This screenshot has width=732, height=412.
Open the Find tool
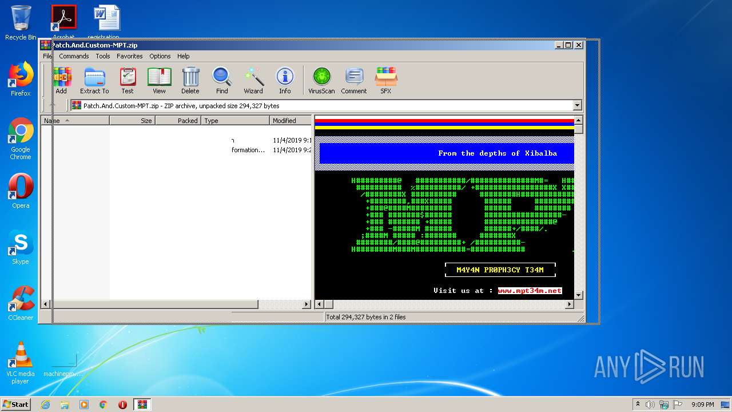tap(222, 81)
